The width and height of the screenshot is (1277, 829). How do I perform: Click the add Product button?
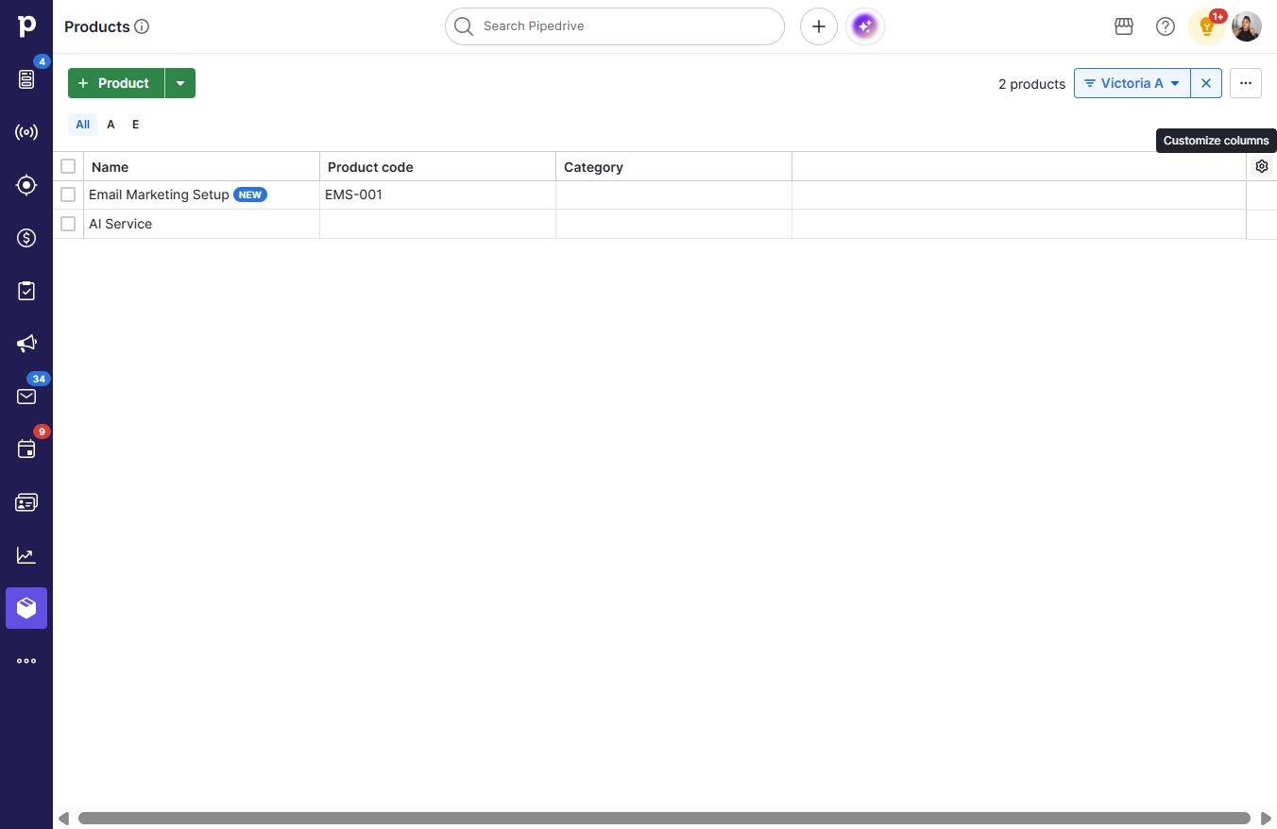[116, 83]
